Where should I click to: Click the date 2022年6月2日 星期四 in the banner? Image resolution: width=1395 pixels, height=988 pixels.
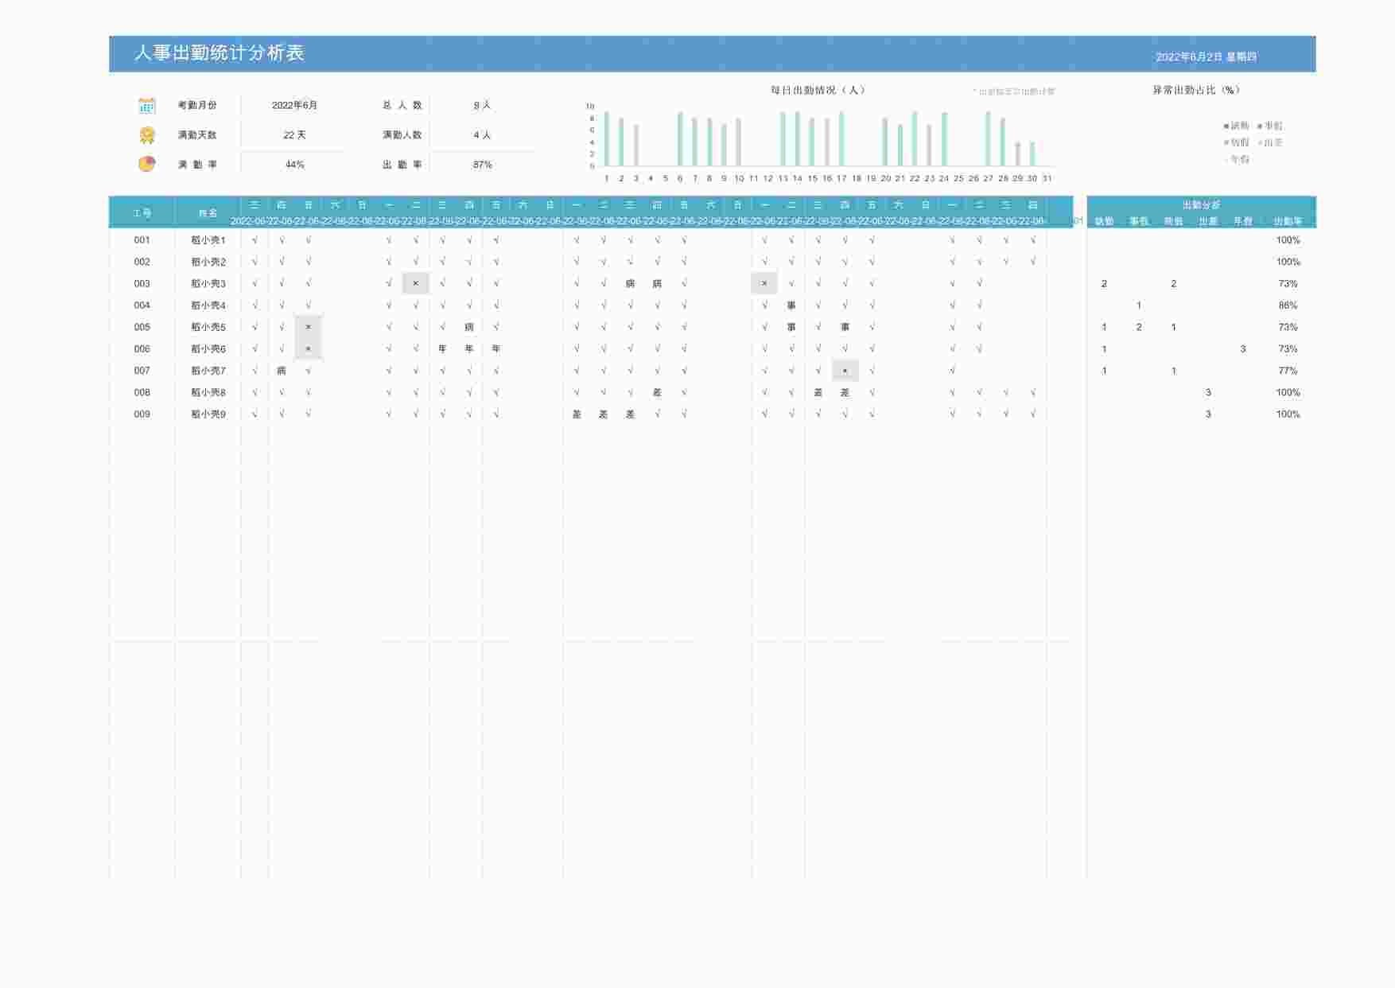tap(1206, 57)
